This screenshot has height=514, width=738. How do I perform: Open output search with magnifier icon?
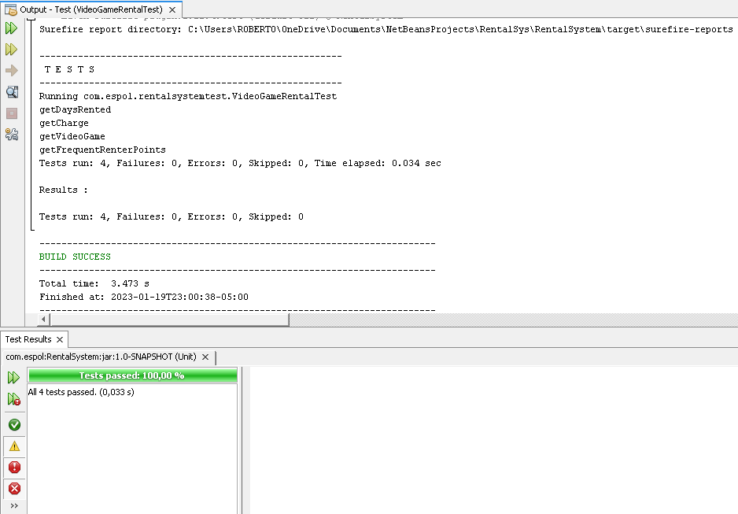pyautogui.click(x=12, y=91)
